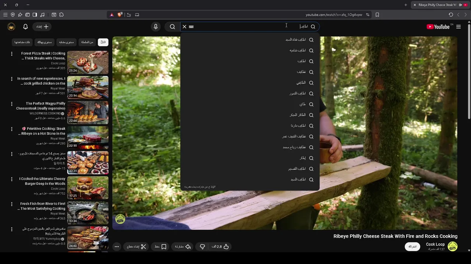Choose suggestion اطايب التمور
This screenshot has width=471, height=264.
tap(250, 93)
